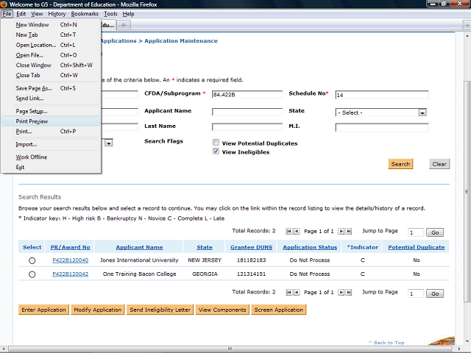
Task: Open the P422B120042 award link
Action: click(70, 274)
